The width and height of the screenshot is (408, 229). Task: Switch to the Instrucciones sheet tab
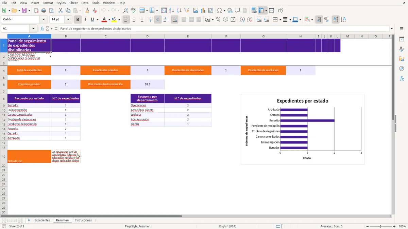[x=83, y=220]
